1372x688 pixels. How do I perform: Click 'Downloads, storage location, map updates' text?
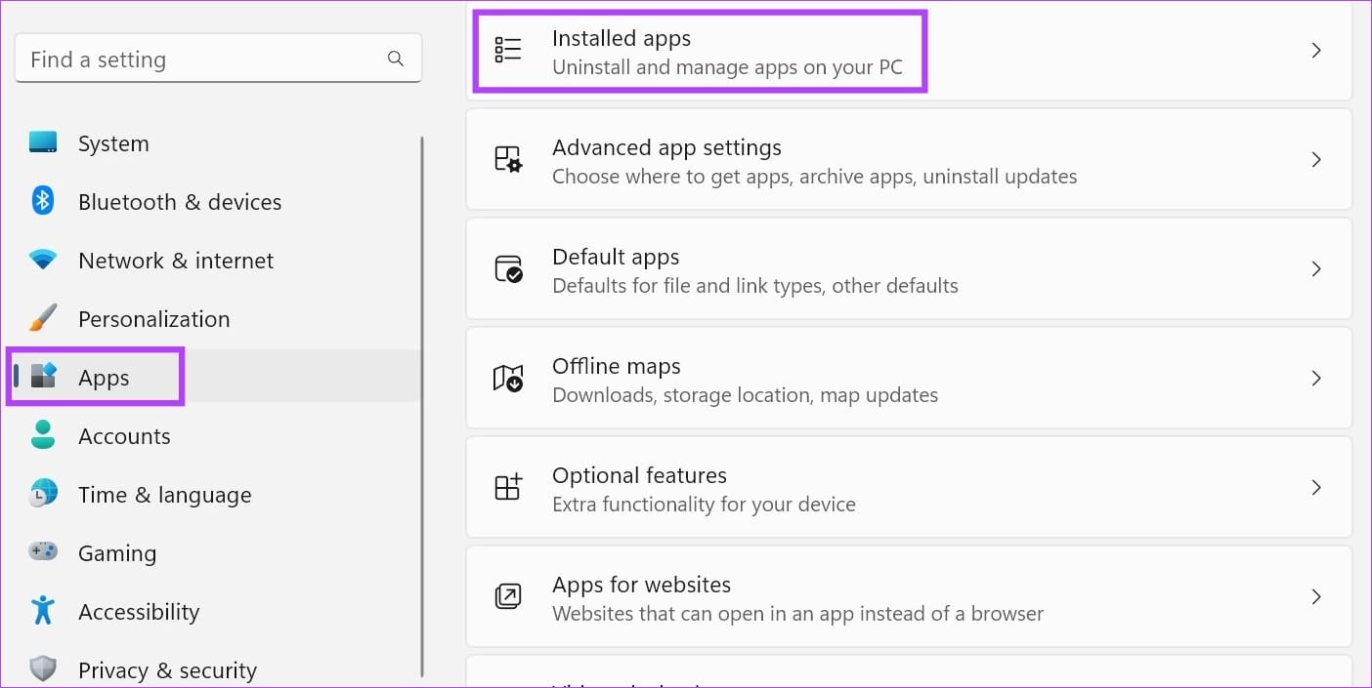click(x=745, y=395)
